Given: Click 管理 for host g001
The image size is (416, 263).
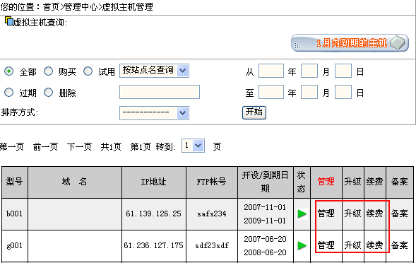Looking at the screenshot, I should click(326, 245).
